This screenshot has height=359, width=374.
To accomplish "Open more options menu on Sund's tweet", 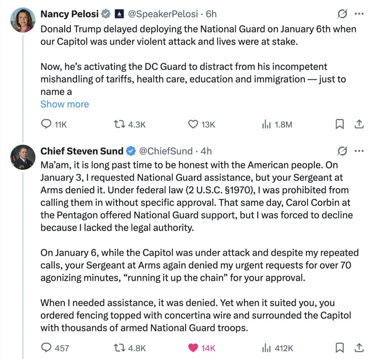I will point(359,151).
